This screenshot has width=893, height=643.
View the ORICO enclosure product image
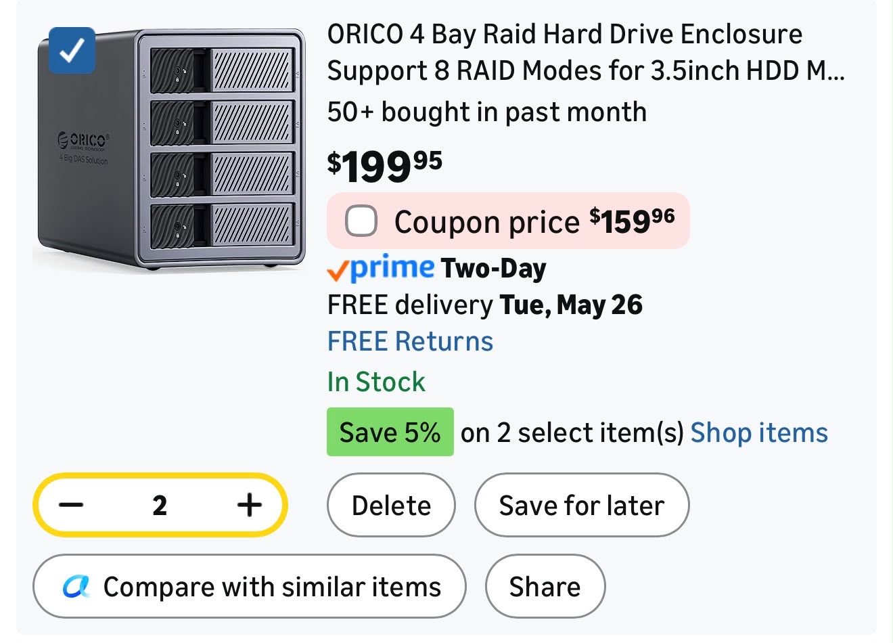pos(169,150)
